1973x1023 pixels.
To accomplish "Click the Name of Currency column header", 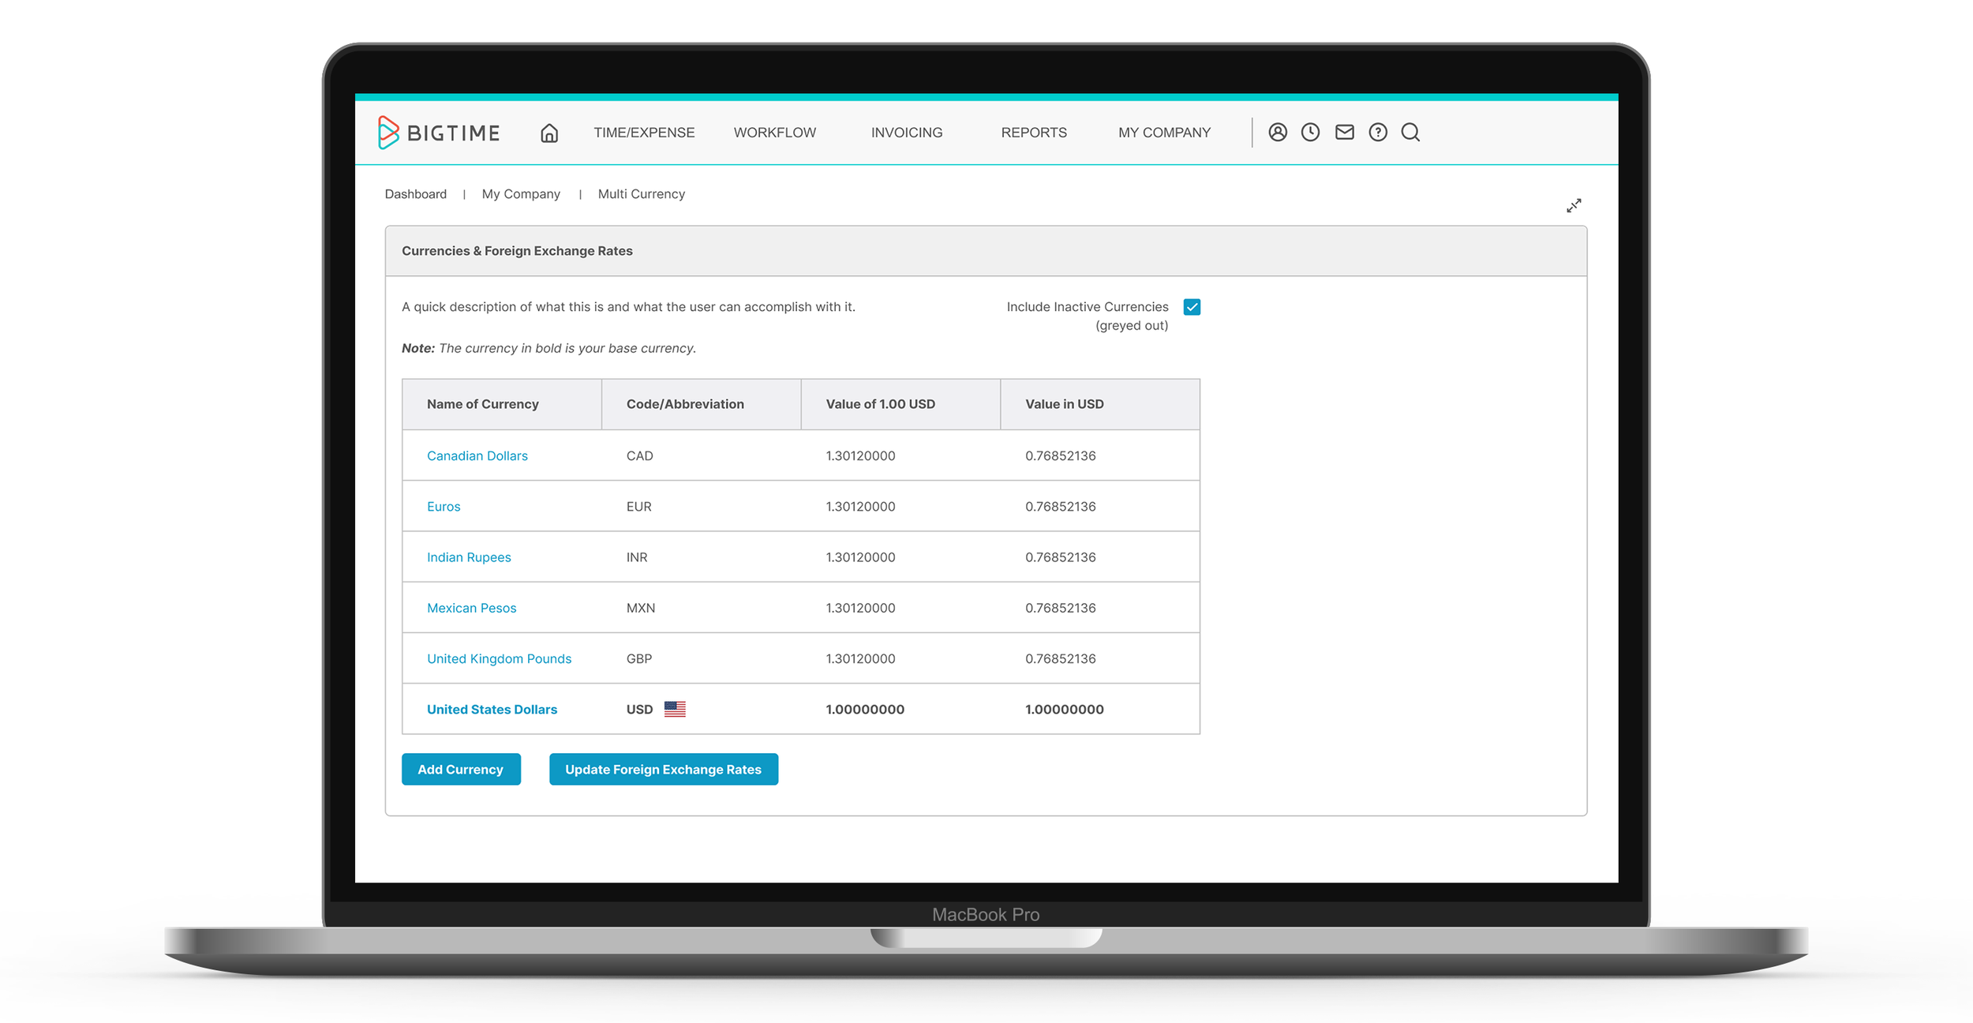I will click(502, 404).
